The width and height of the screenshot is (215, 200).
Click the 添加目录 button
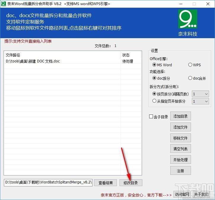click(180, 116)
